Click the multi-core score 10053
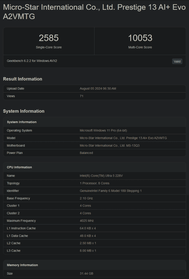The height and width of the screenshot is (279, 189). (140, 38)
